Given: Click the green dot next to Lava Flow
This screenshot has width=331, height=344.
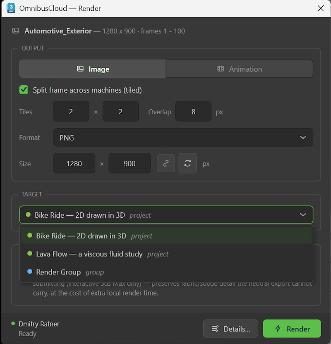Looking at the screenshot, I should point(30,253).
